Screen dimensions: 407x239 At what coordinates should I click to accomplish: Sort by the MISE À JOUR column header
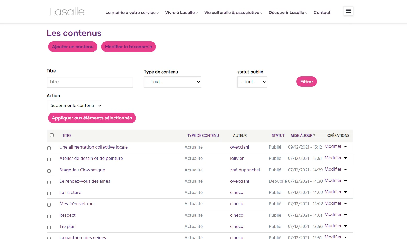(302, 135)
